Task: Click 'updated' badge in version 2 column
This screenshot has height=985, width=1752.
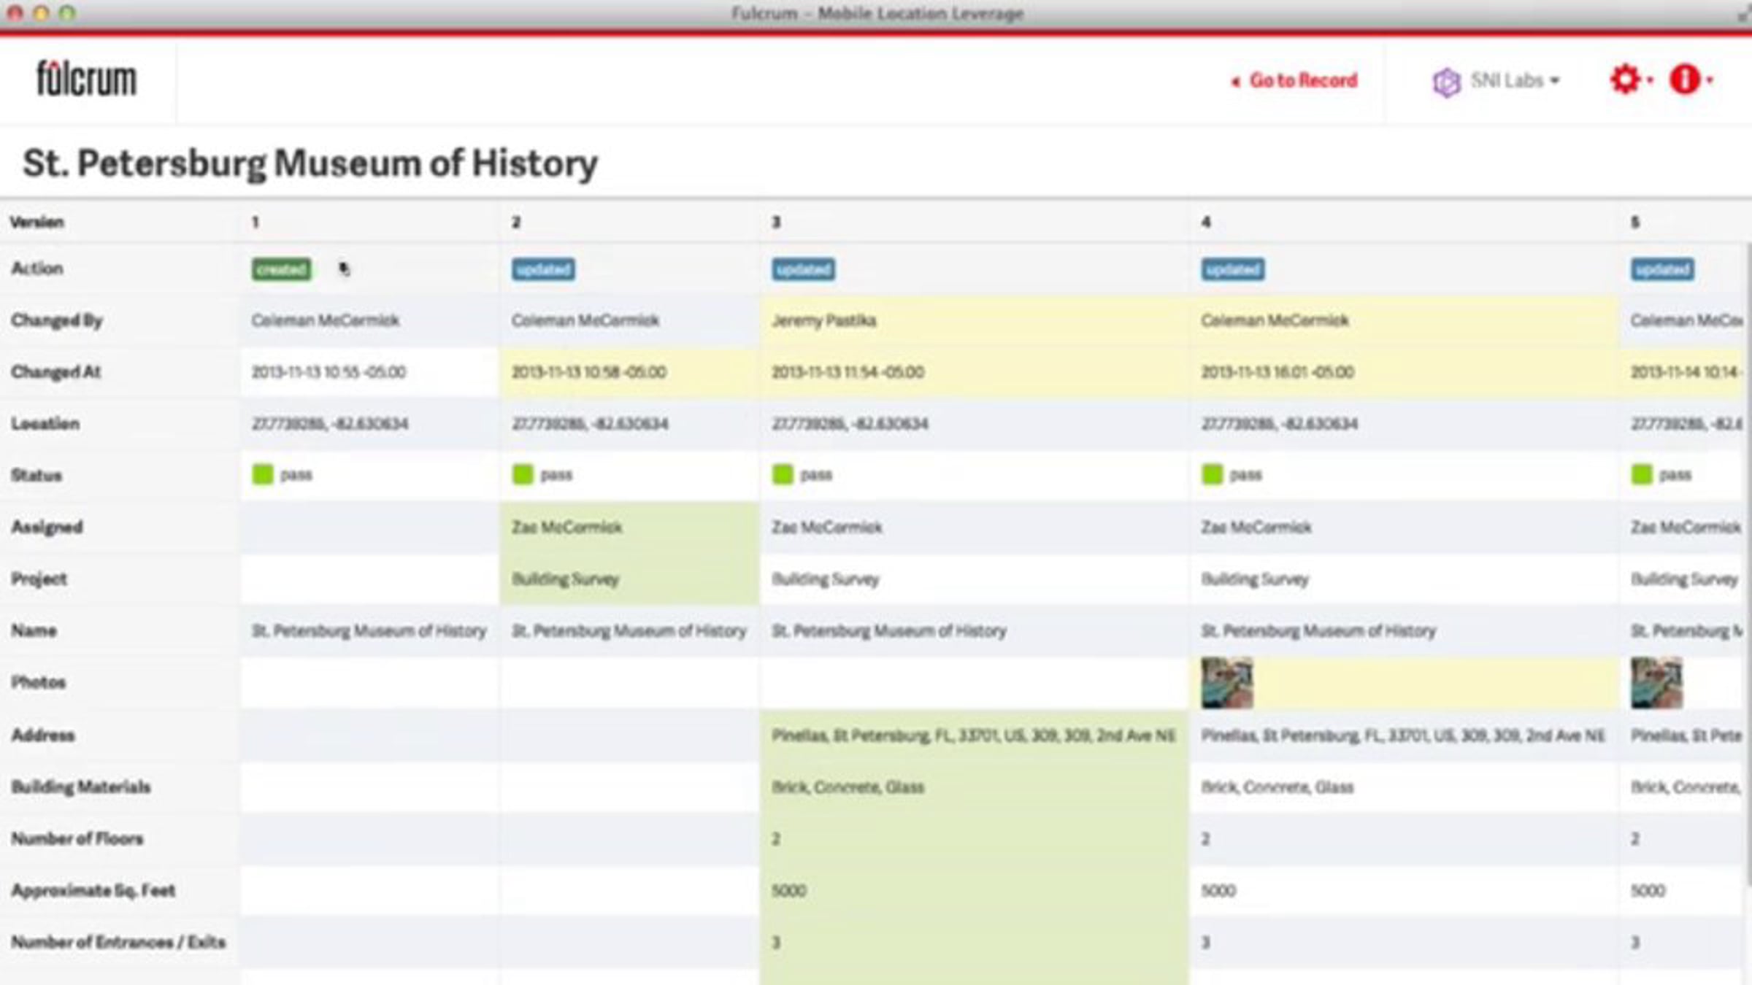Action: [542, 269]
